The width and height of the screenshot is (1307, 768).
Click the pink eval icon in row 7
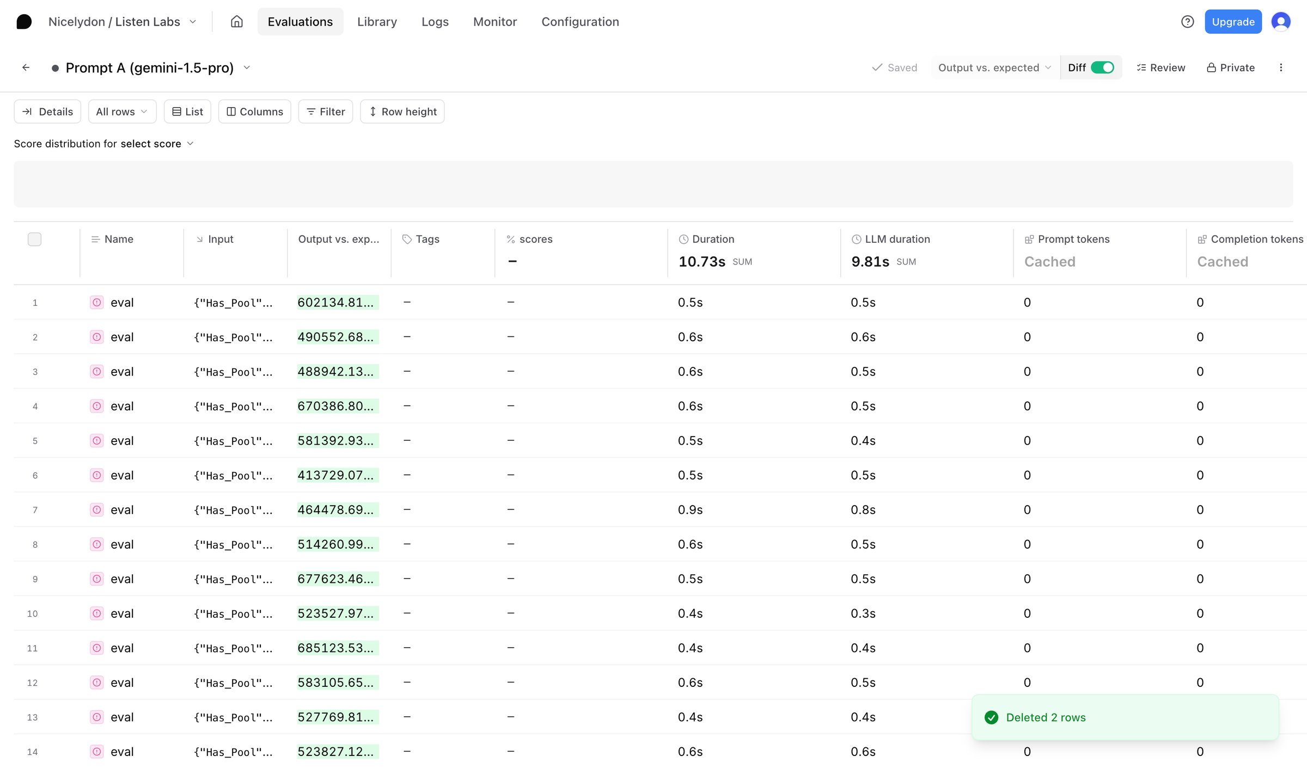[x=96, y=510]
